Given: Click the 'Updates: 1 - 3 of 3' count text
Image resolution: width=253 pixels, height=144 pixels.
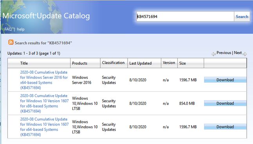Looking at the screenshot, I should coord(34,53).
